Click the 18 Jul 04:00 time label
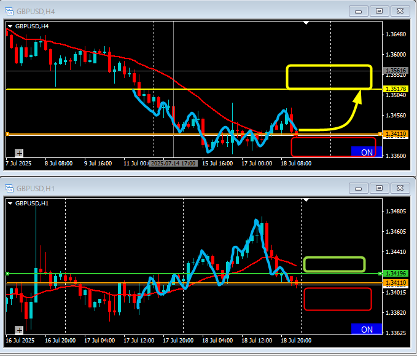Viewport: 417px width, 356px height. coord(217,340)
